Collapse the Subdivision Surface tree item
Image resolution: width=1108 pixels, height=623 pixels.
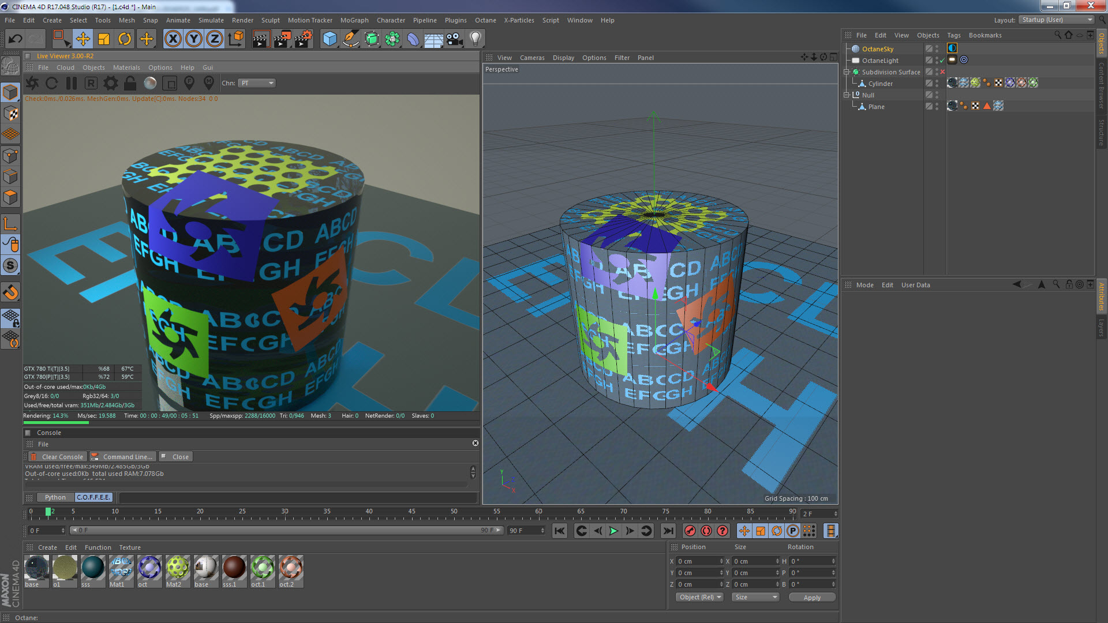tap(847, 72)
